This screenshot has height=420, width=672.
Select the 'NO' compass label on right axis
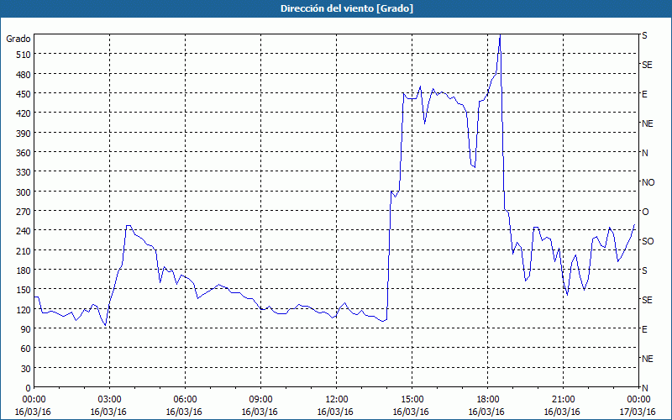click(648, 182)
